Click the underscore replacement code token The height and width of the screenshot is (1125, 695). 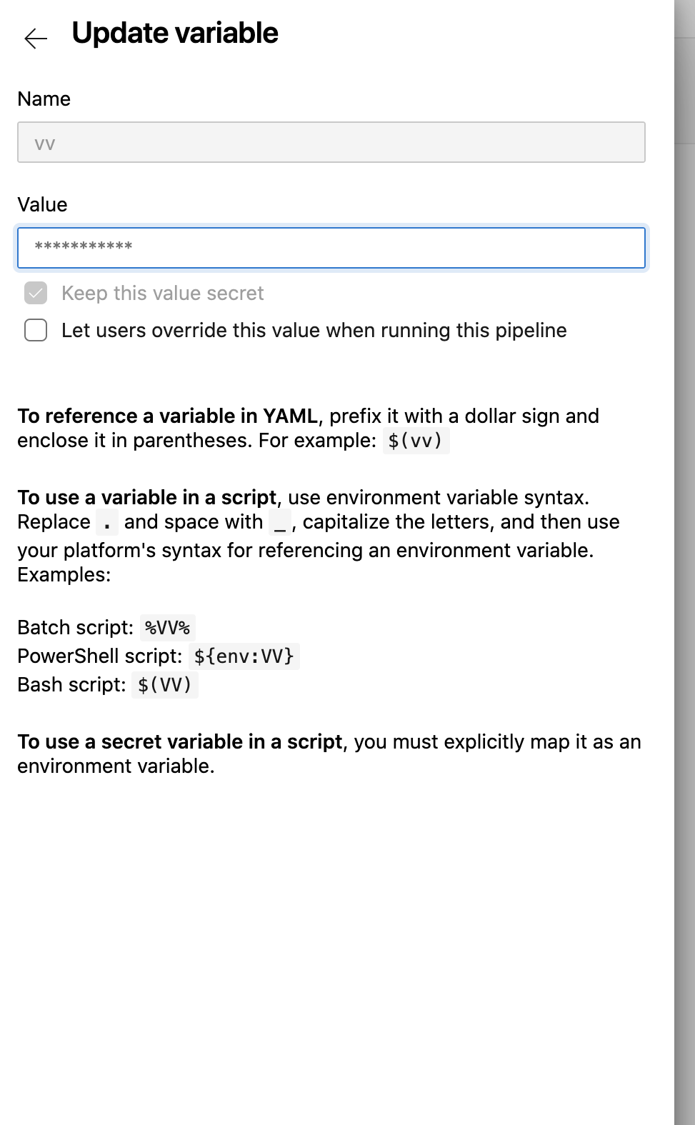click(280, 523)
